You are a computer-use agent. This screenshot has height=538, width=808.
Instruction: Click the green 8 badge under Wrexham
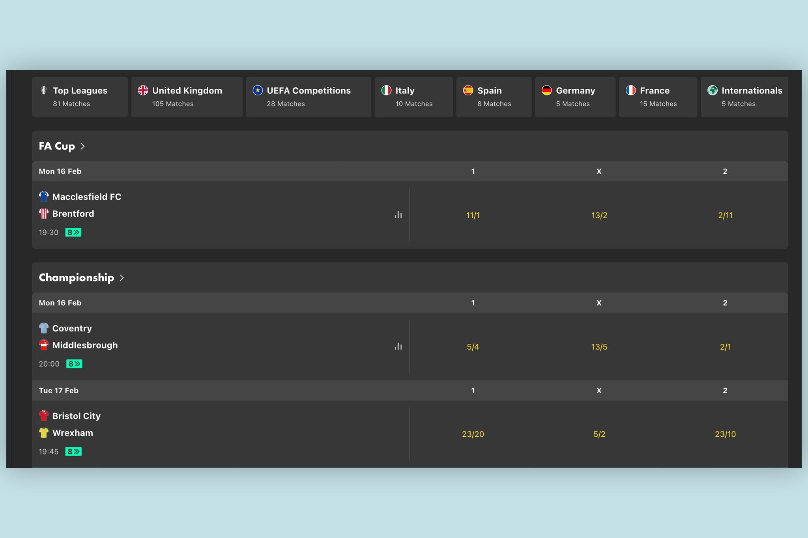point(73,451)
